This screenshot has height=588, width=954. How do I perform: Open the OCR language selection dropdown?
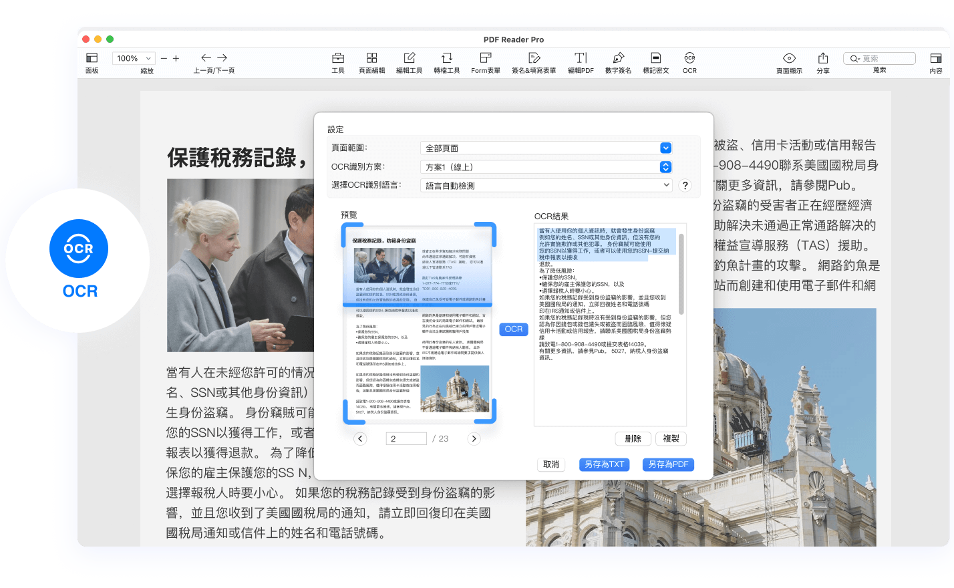point(546,186)
